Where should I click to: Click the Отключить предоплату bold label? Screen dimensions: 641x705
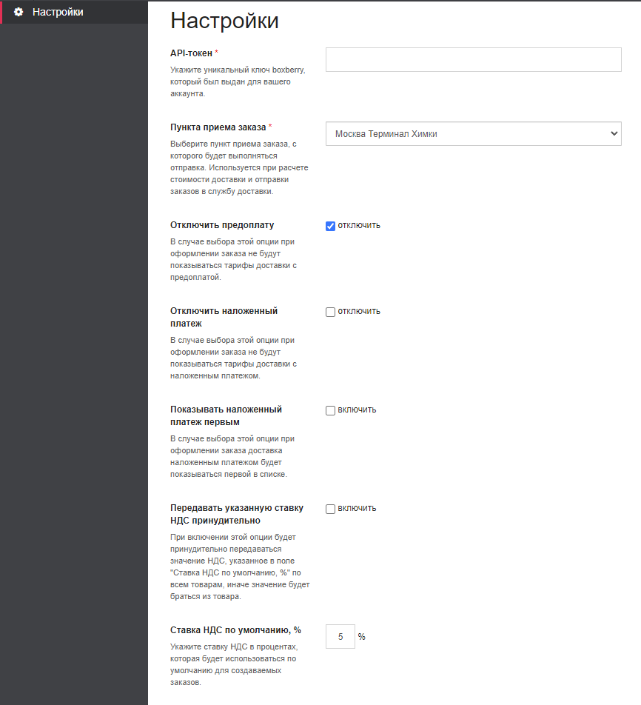222,225
